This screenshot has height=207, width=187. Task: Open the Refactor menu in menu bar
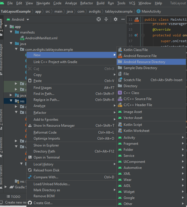[87, 3]
